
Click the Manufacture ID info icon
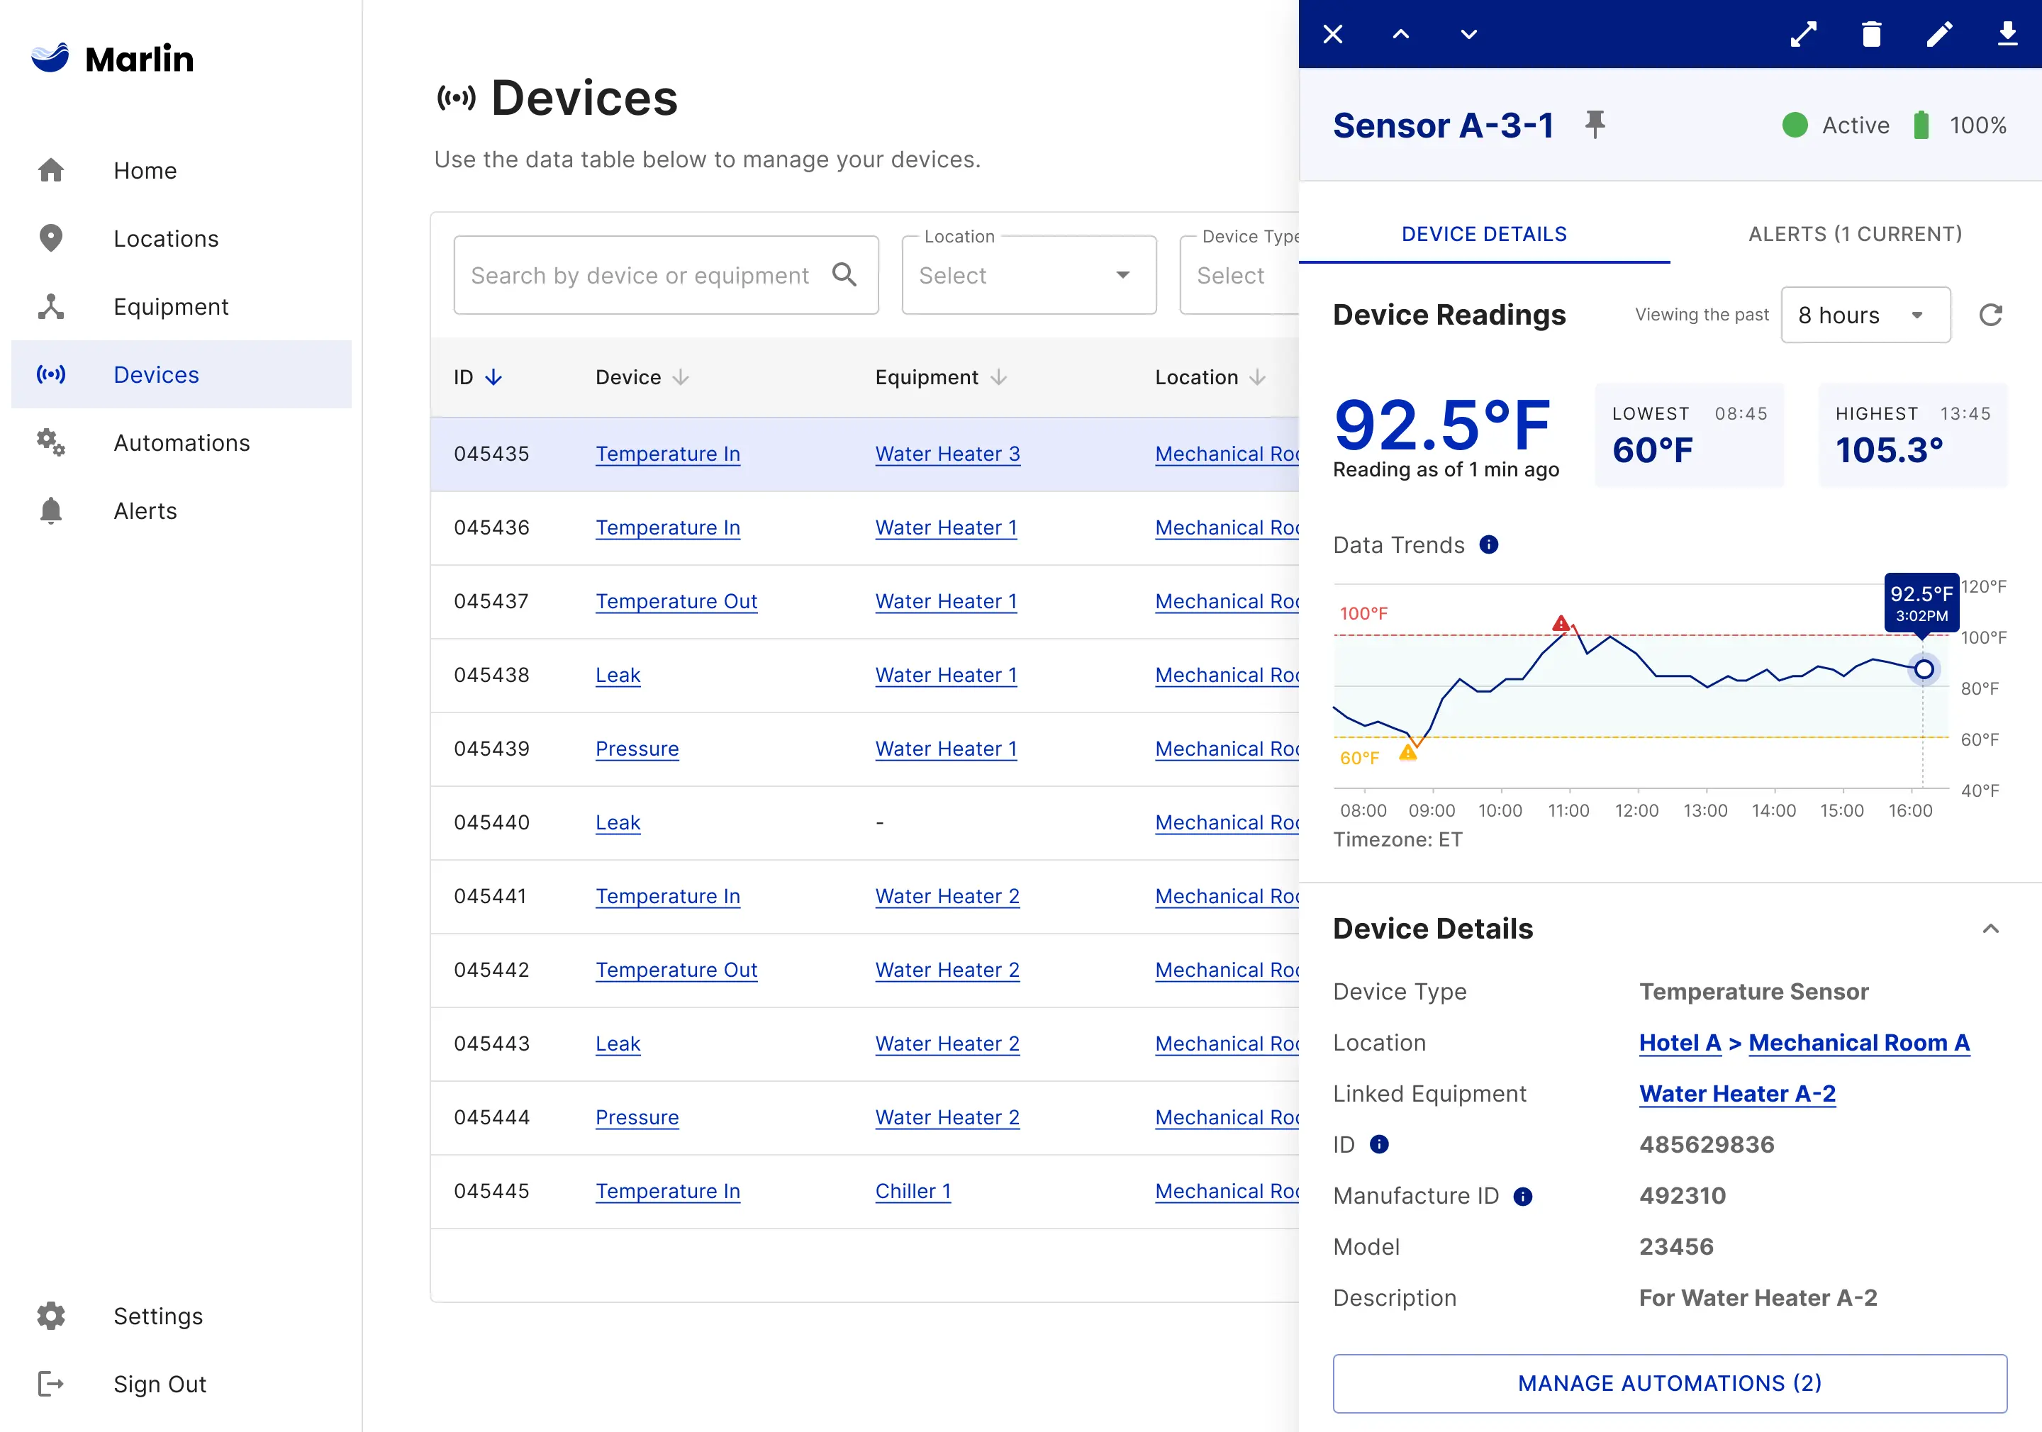[1522, 1197]
